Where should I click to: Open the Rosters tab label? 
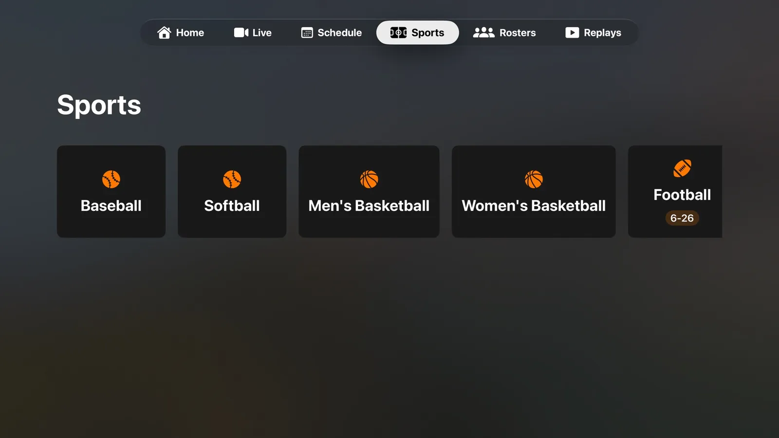coord(518,33)
